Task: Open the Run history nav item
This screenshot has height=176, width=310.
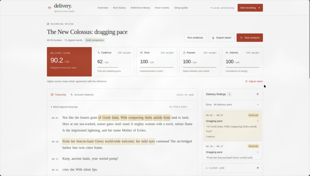Action: pos(119,8)
